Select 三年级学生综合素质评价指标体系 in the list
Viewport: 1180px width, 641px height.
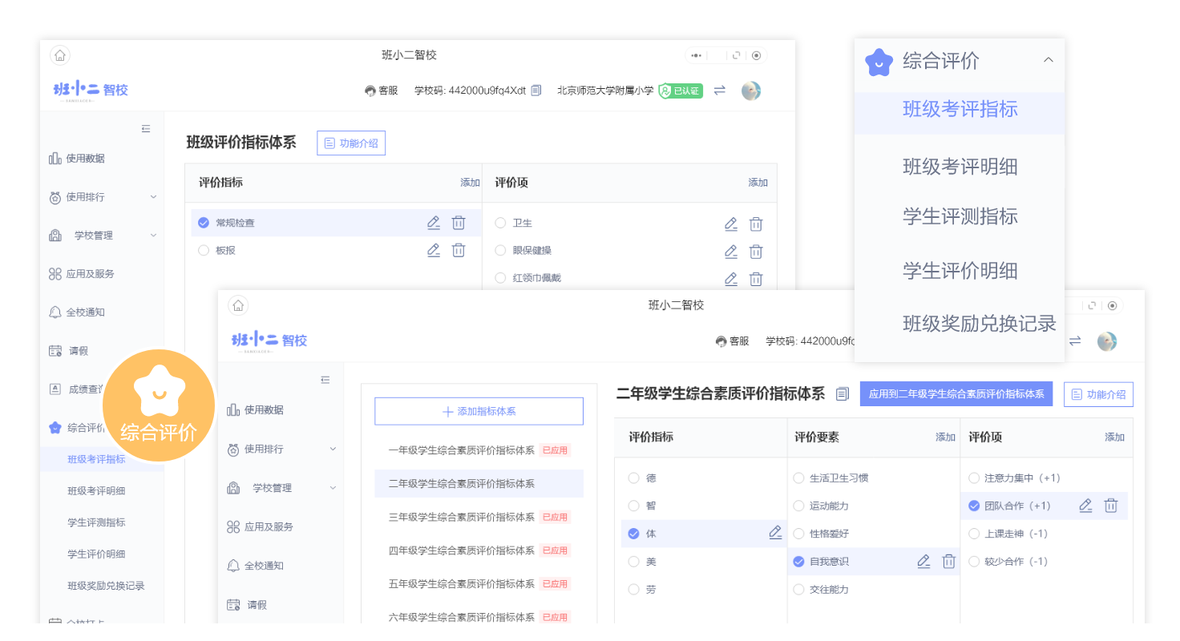pyautogui.click(x=462, y=517)
